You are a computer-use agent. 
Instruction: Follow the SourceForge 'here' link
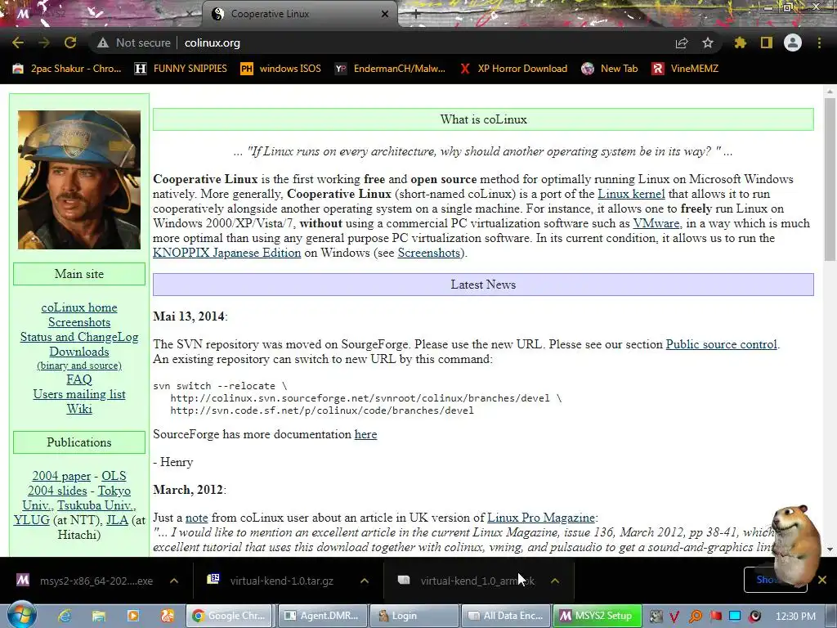coord(365,435)
